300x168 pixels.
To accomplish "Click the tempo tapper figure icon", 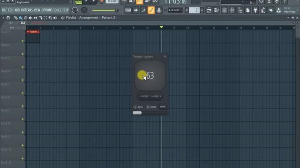I will click(263, 10).
